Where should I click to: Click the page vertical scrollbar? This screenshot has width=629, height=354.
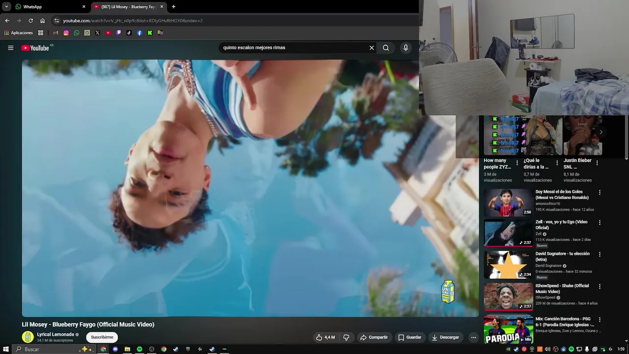point(627,138)
